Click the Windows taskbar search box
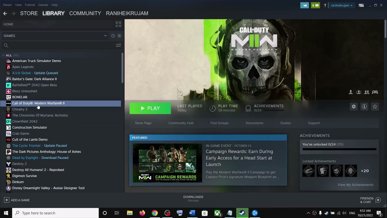This screenshot has width=387, height=218. coord(55,213)
